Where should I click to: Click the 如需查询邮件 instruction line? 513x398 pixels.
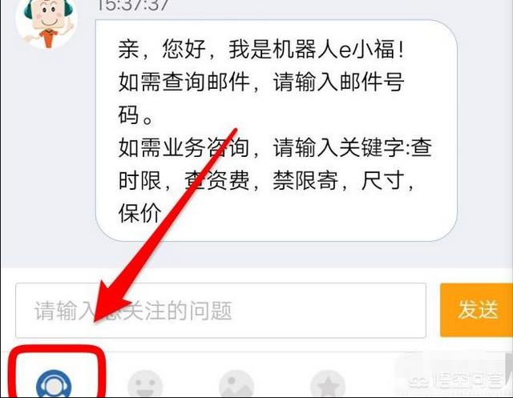point(184,82)
